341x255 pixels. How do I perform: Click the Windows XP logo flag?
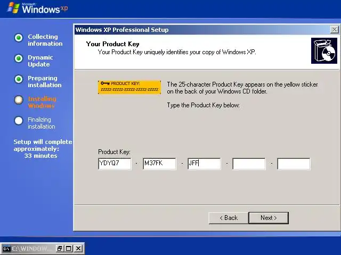pyautogui.click(x=13, y=8)
